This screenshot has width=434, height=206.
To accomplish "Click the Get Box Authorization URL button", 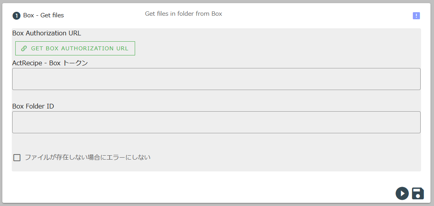I will click(75, 48).
